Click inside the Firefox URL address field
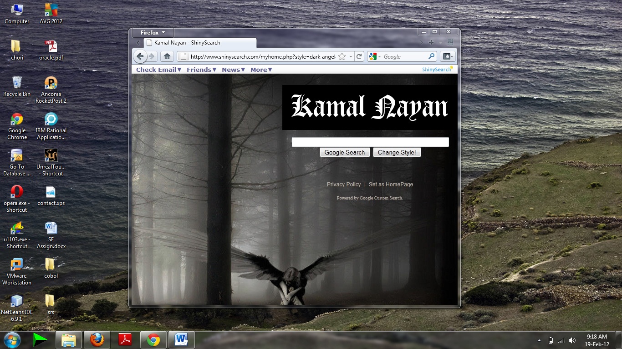Viewport: 622px width, 349px height. 262,57
